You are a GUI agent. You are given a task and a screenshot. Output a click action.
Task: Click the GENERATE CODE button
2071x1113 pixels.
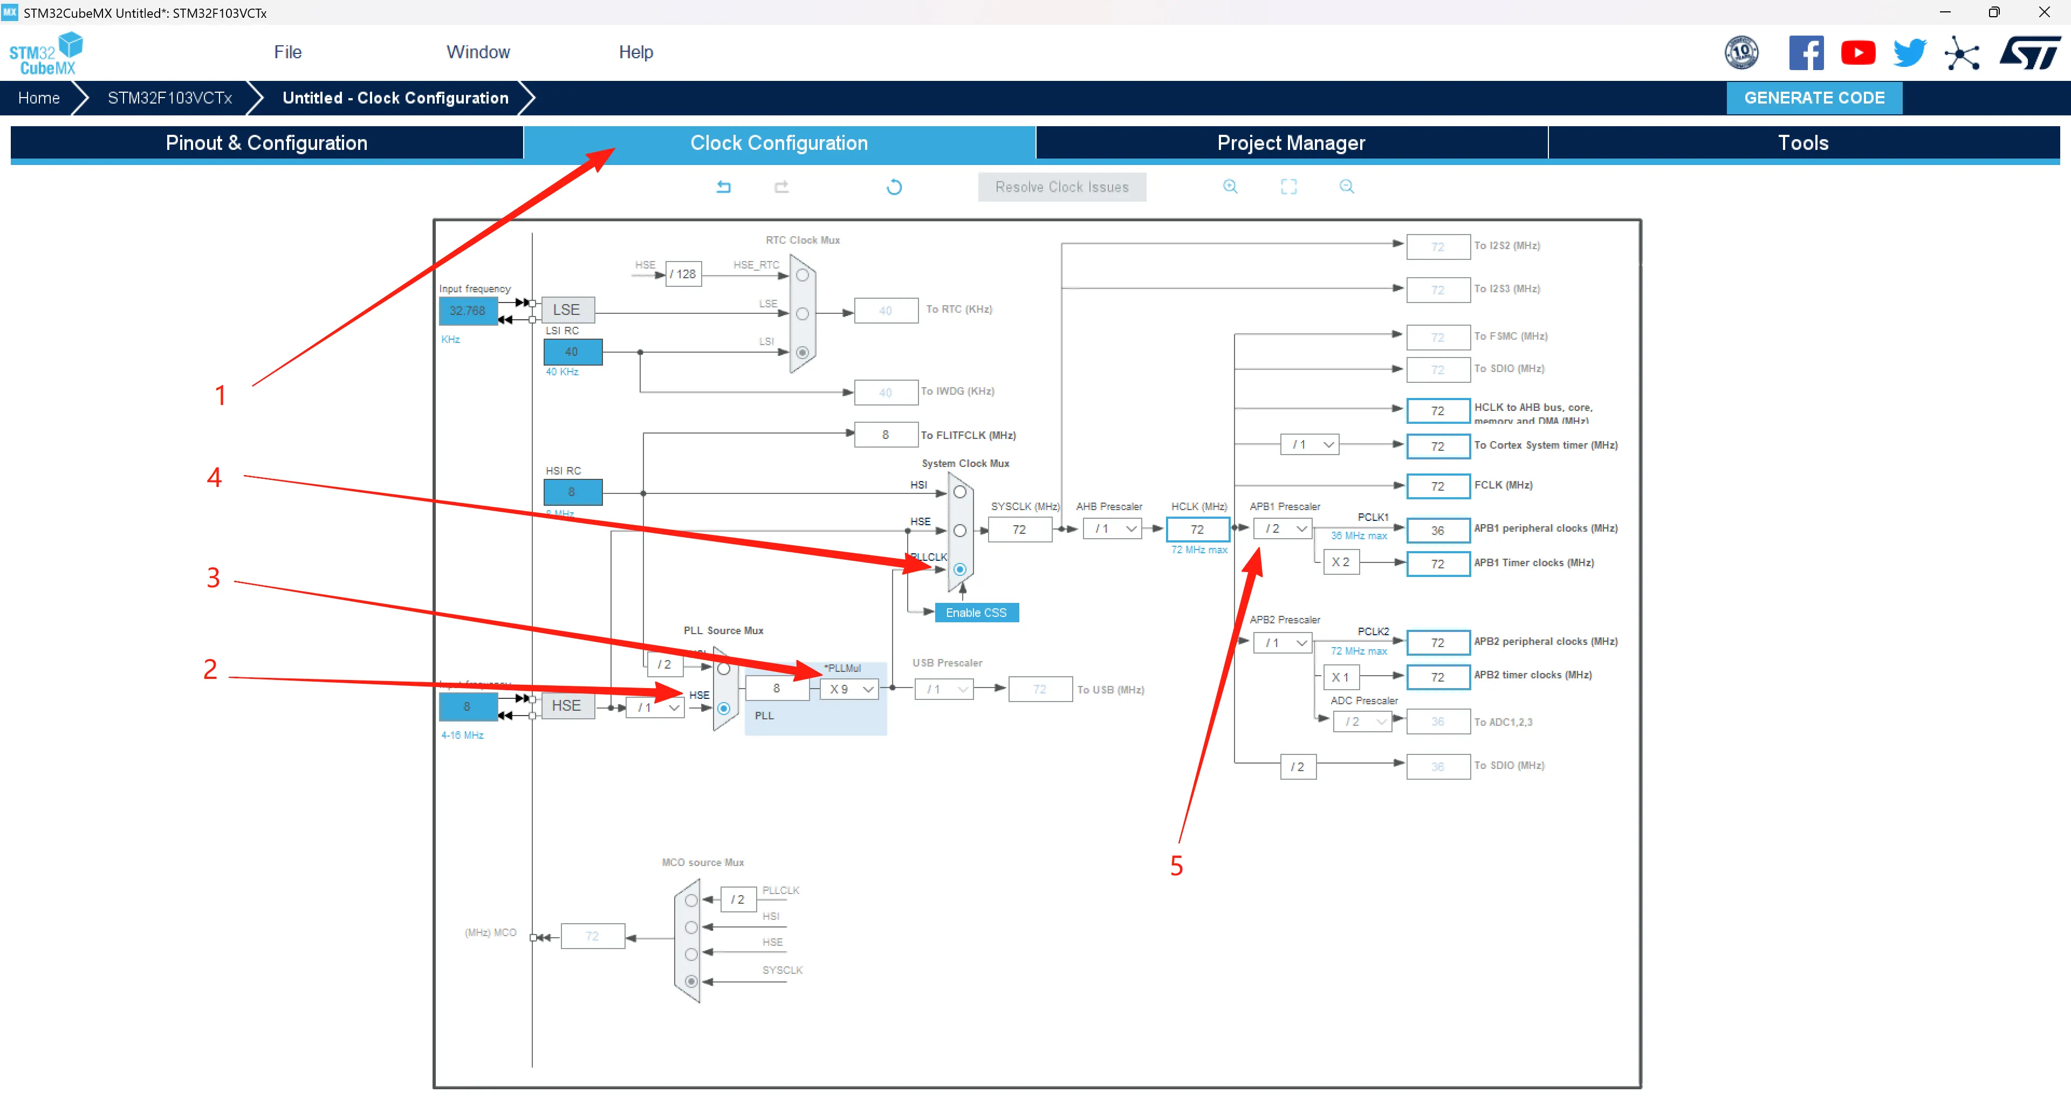tap(1814, 97)
